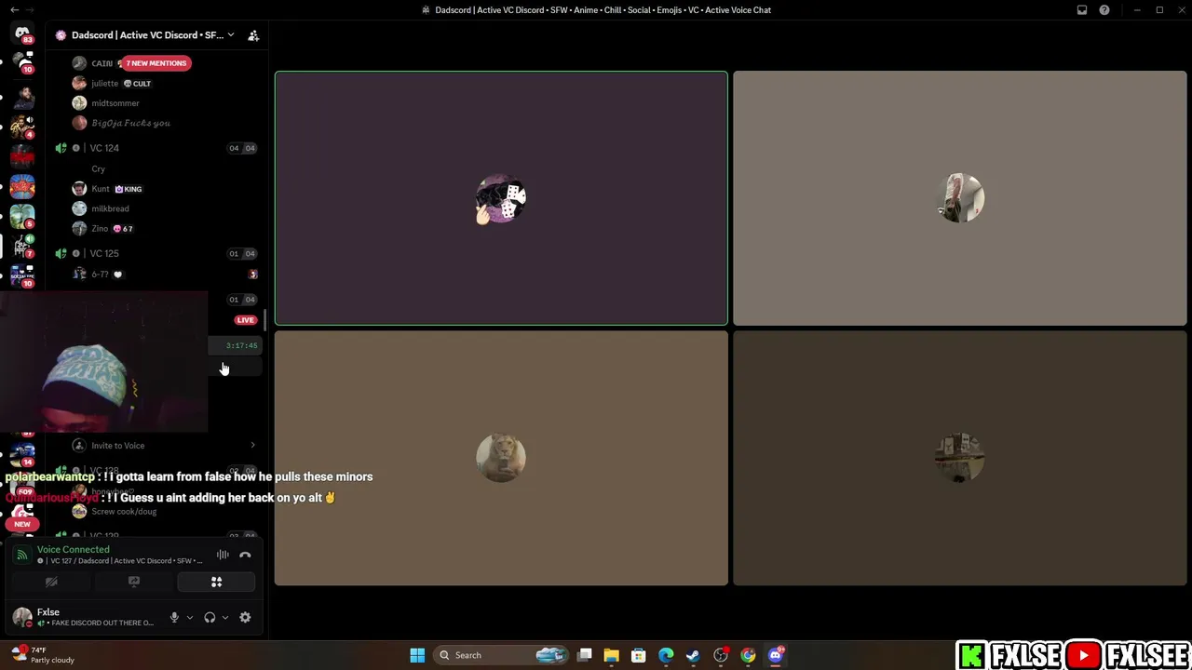Select user 6-7? in VC 125
The height and width of the screenshot is (670, 1192).
[x=100, y=275]
